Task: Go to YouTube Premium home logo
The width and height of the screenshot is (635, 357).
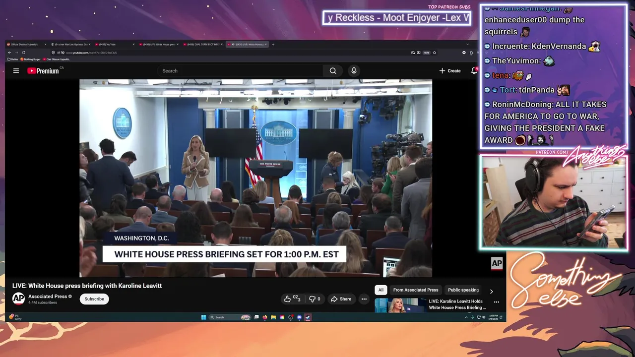Action: (x=43, y=71)
